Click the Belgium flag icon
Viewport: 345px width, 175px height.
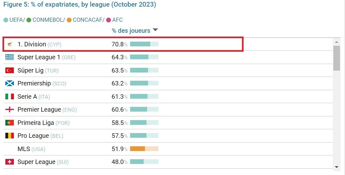click(9, 136)
